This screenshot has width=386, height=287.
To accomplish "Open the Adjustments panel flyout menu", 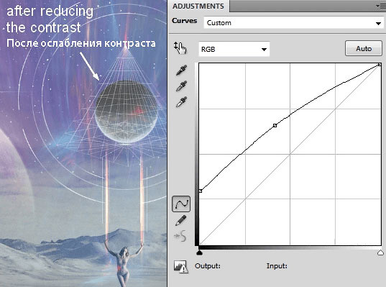I will [x=380, y=6].
